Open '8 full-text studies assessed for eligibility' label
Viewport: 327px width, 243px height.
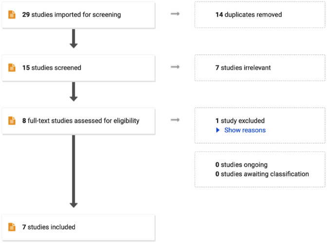pos(81,121)
